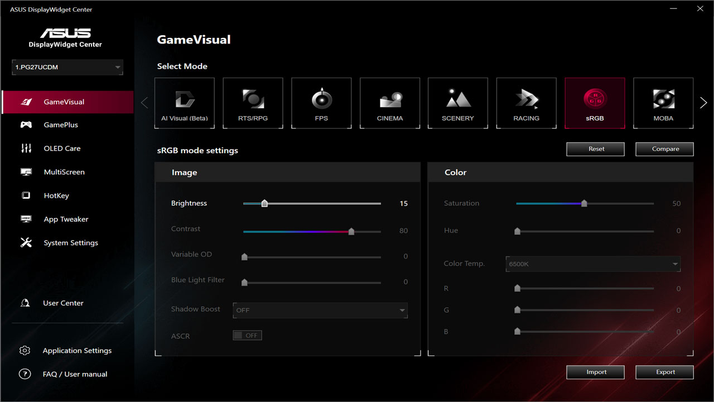The height and width of the screenshot is (402, 714).
Task: Click the Application Settings gear icon
Action: (25, 351)
